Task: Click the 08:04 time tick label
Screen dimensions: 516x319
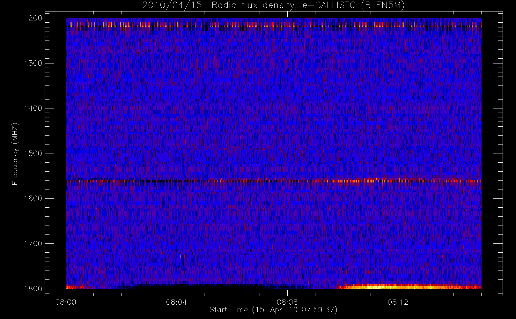Action: click(176, 302)
